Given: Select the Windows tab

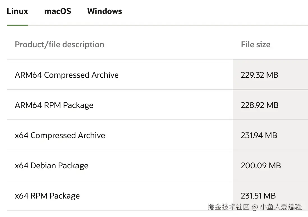Looking at the screenshot, I should 104,11.
